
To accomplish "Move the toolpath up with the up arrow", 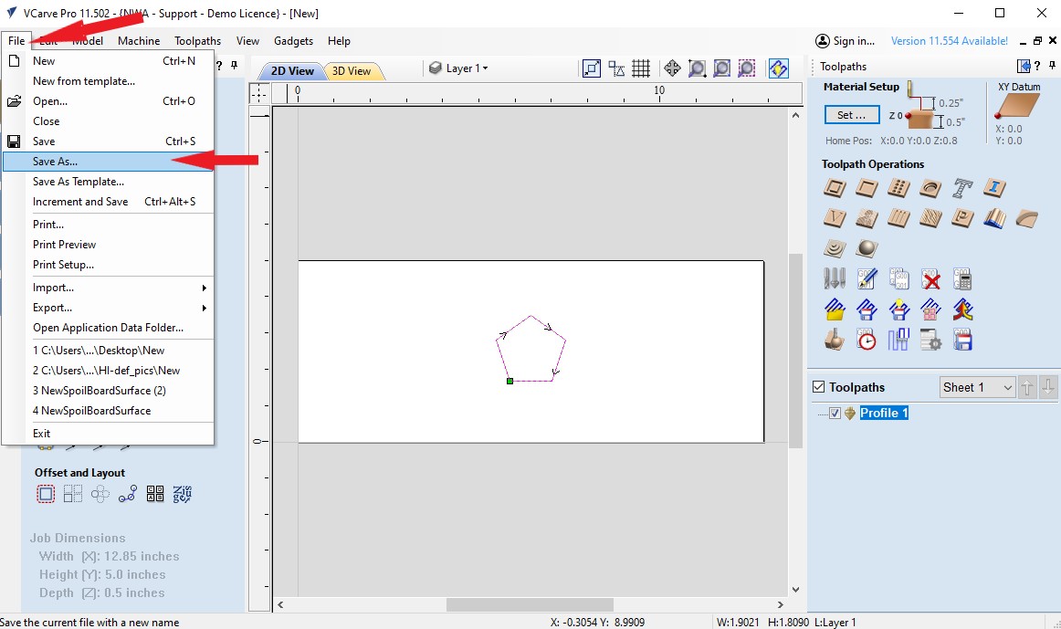I will pos(1027,387).
